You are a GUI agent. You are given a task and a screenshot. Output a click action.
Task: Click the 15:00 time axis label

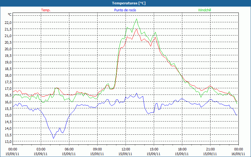click(154, 149)
